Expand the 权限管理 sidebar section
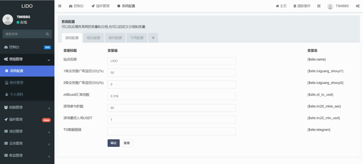 point(27,107)
